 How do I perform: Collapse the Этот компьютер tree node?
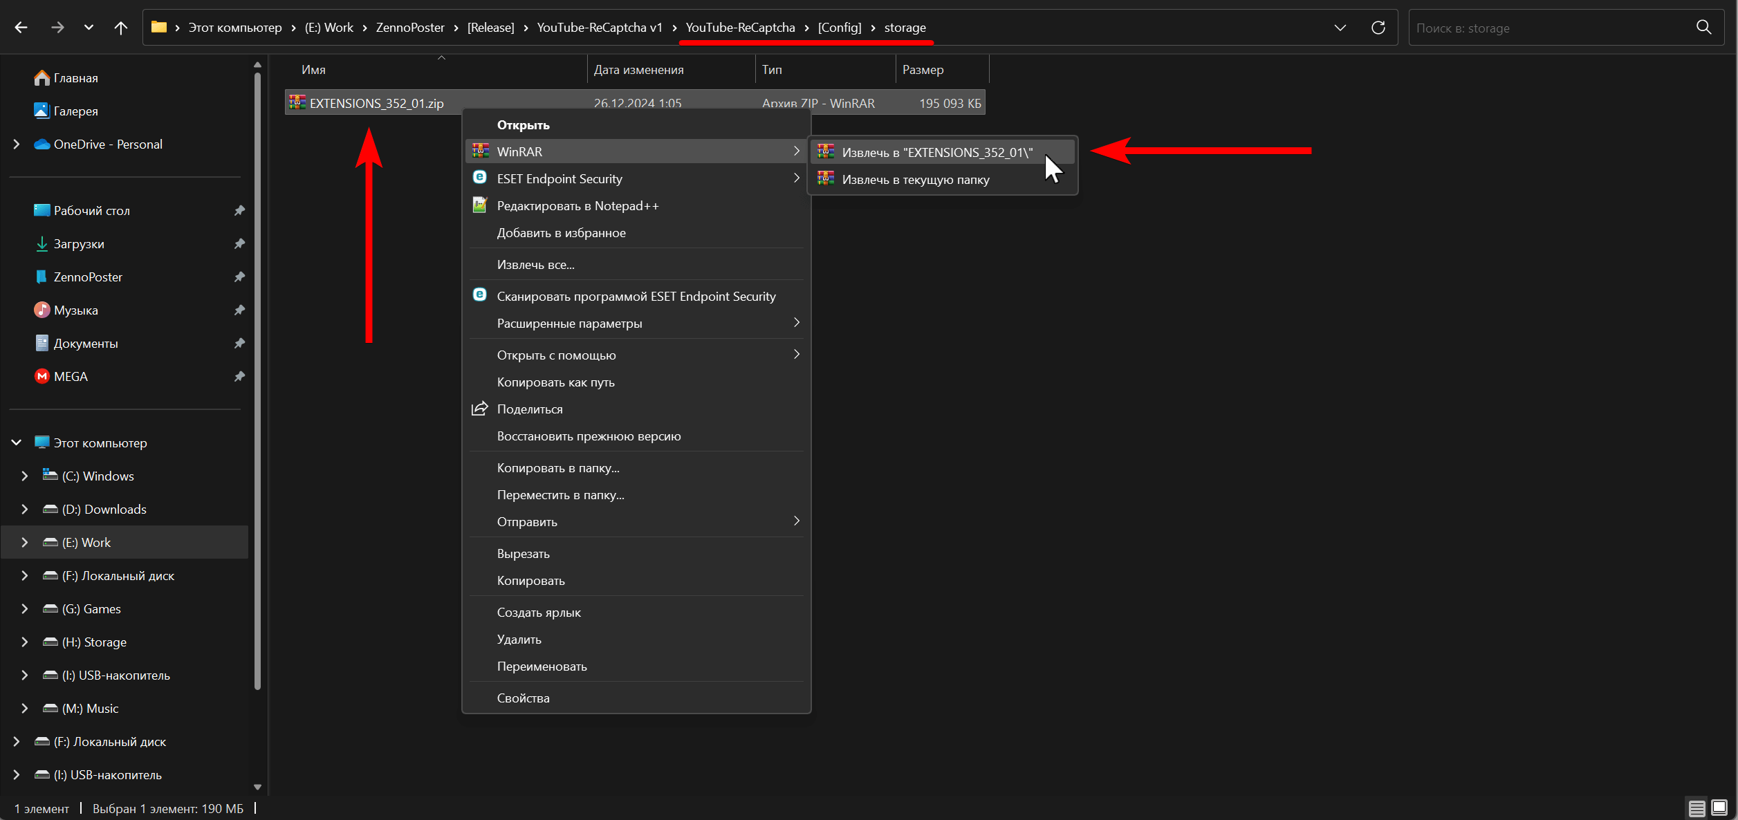(x=17, y=443)
